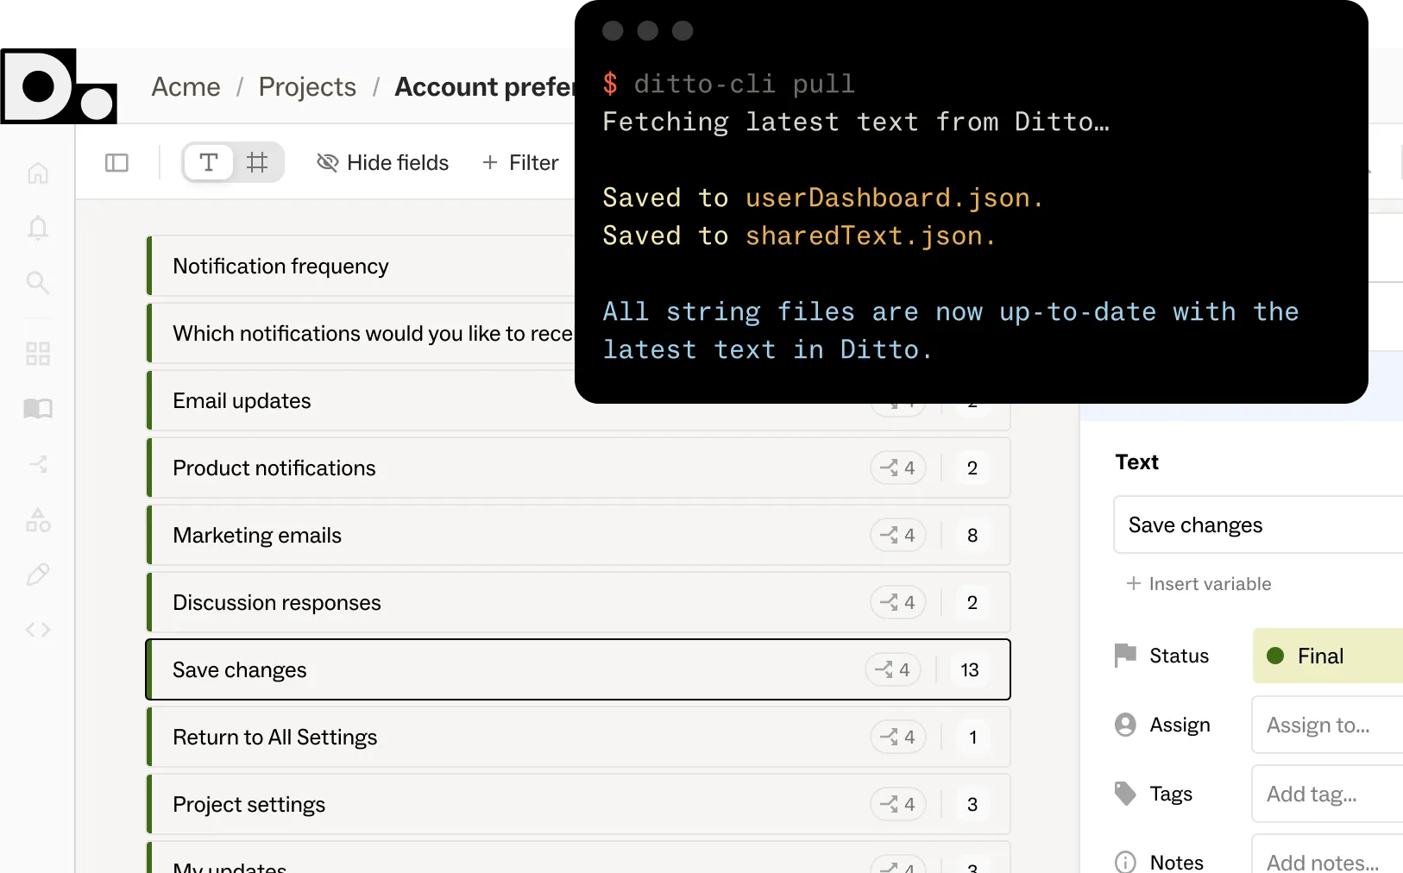Open the library book icon in the sidebar
Image resolution: width=1403 pixels, height=873 pixels.
[x=38, y=408]
